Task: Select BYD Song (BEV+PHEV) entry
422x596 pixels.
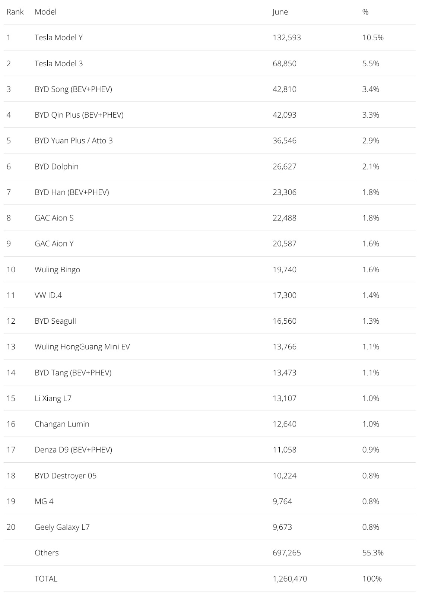Action: tap(73, 89)
